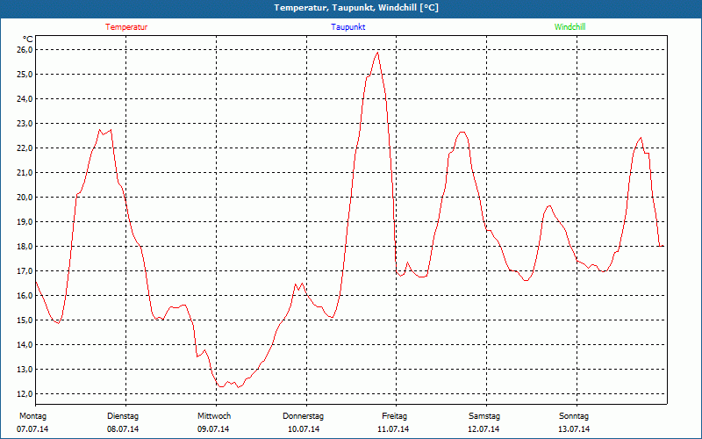This screenshot has height=439, width=702.
Task: Click the date 10.07.14
Action: [x=304, y=429]
